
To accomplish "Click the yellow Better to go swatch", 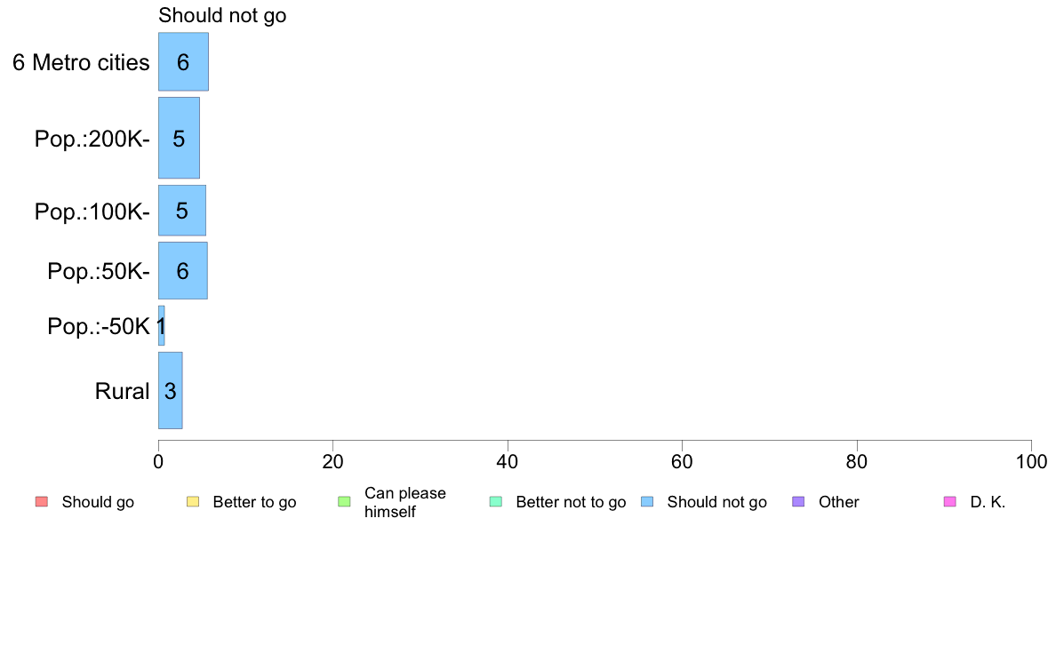I will pyautogui.click(x=193, y=502).
